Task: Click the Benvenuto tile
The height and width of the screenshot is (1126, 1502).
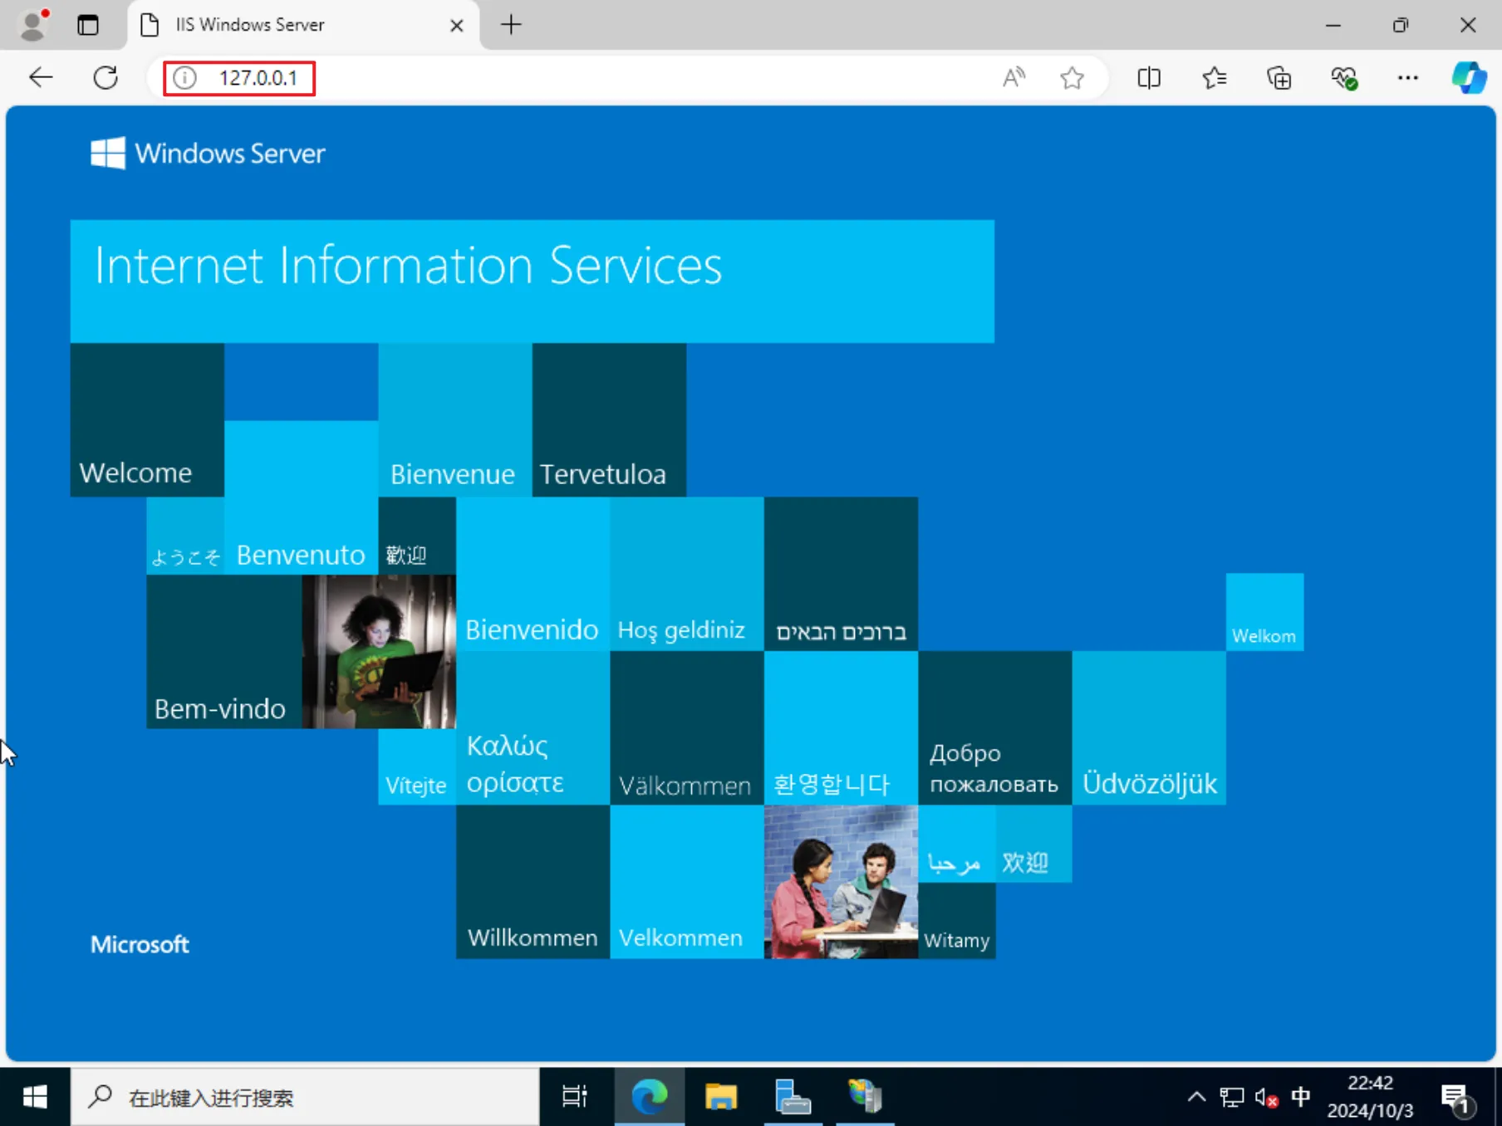Action: 302,497
